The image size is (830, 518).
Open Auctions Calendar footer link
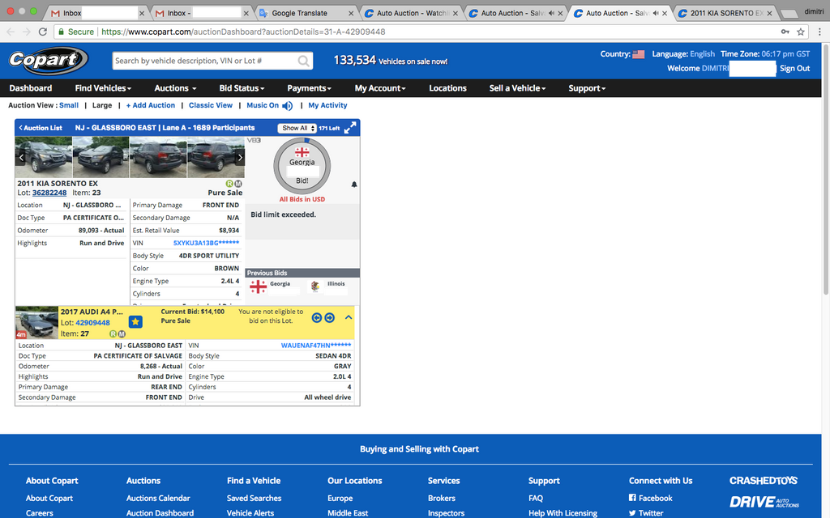158,498
